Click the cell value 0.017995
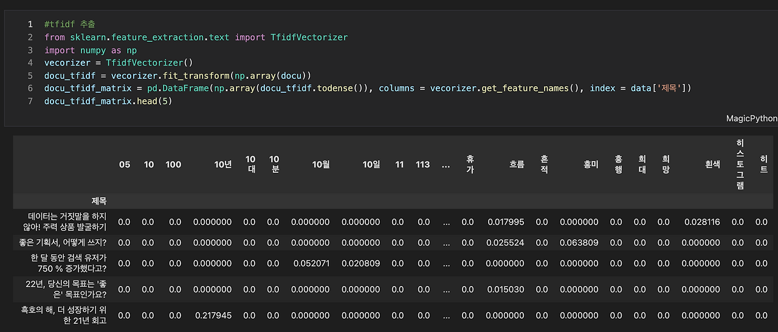The image size is (778, 332). pyautogui.click(x=505, y=222)
